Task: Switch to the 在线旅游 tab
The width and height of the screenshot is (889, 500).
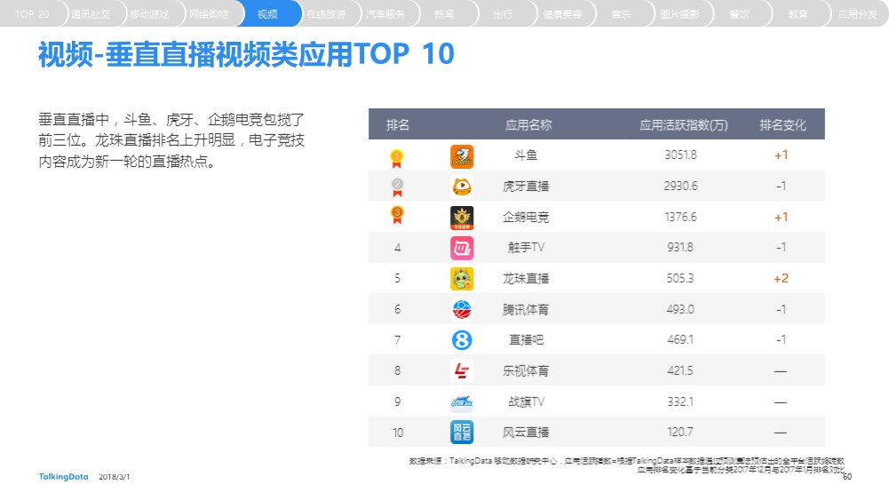Action: tap(327, 13)
